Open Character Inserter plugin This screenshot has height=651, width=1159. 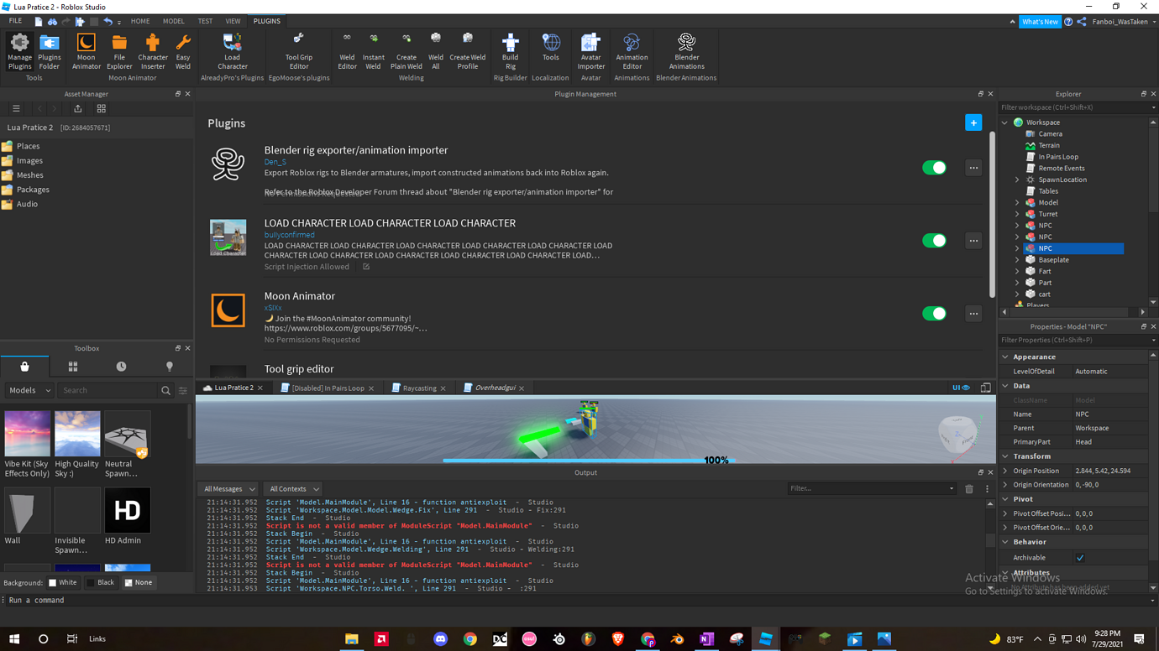[153, 51]
